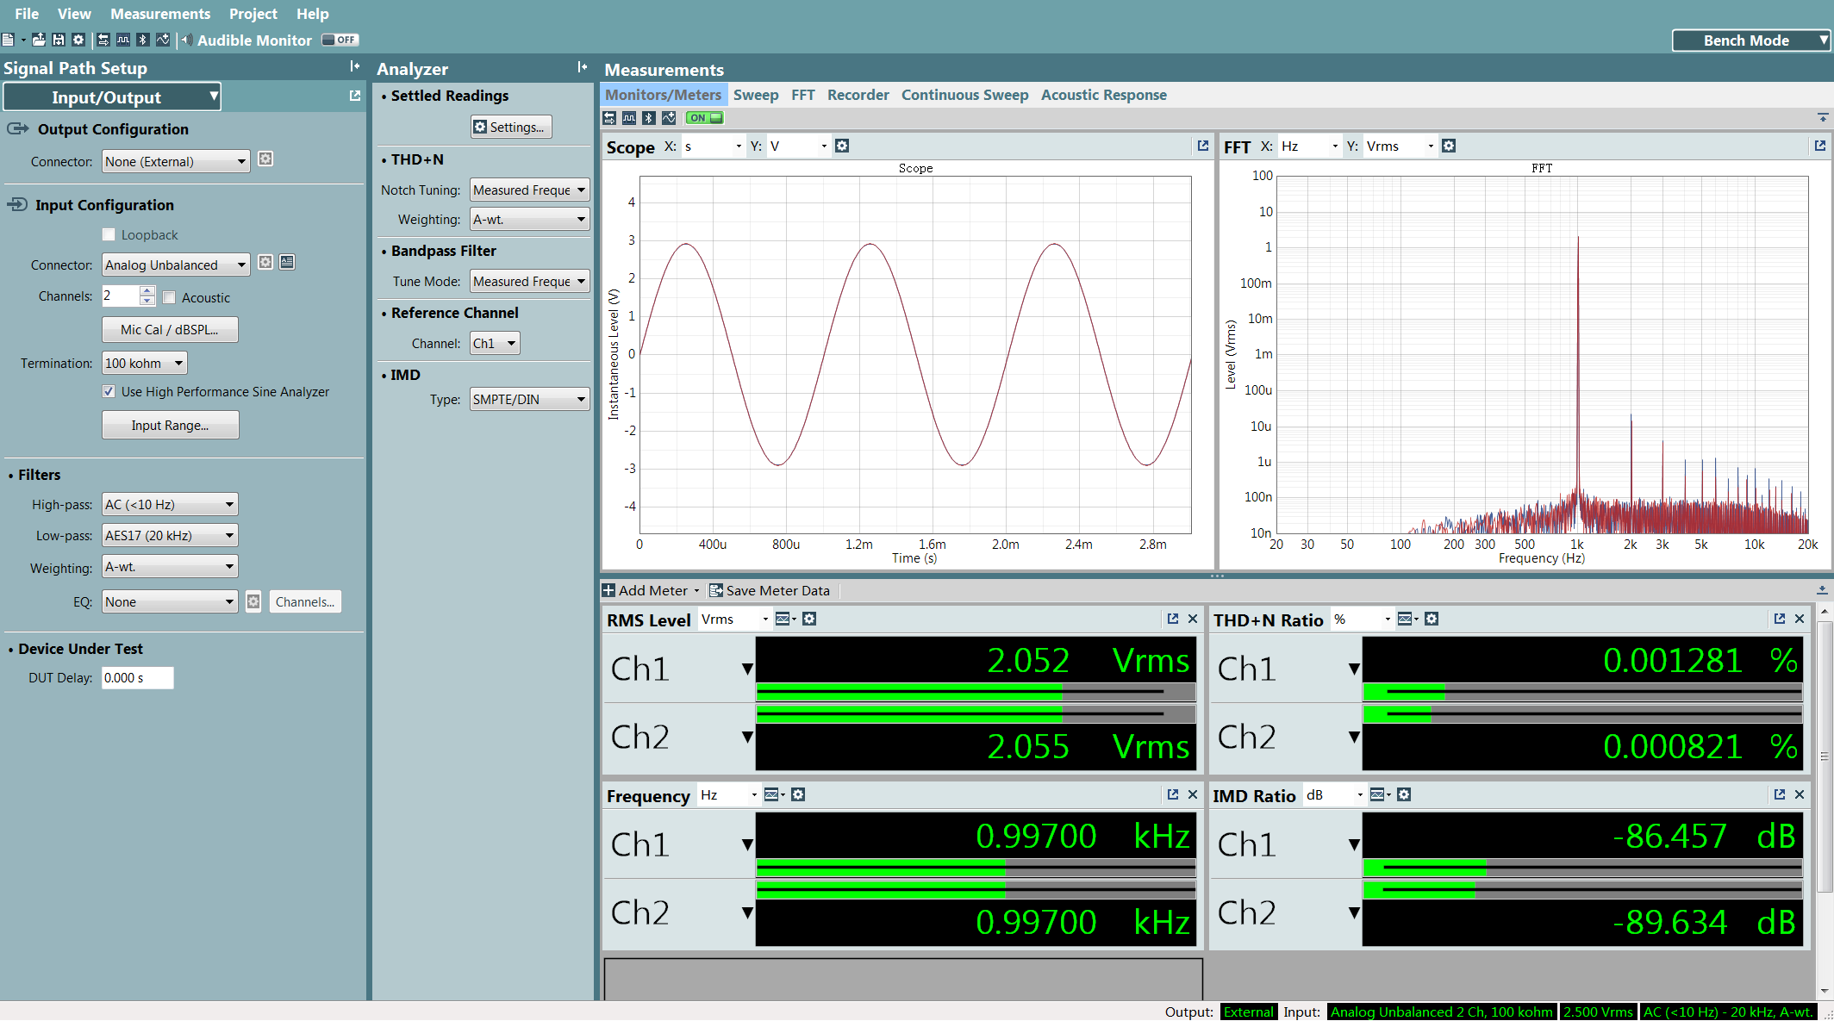The width and height of the screenshot is (1834, 1021).
Task: Pop out the FFT graph window
Action: (x=1819, y=146)
